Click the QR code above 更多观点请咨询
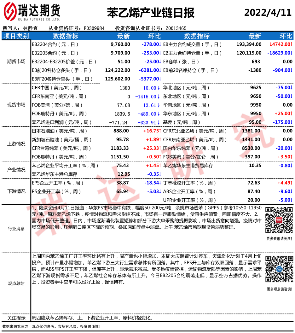This screenshot has width=295, height=333. pos(279,269)
